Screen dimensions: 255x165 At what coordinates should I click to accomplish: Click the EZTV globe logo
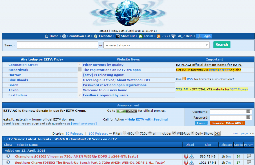(x=127, y=14)
